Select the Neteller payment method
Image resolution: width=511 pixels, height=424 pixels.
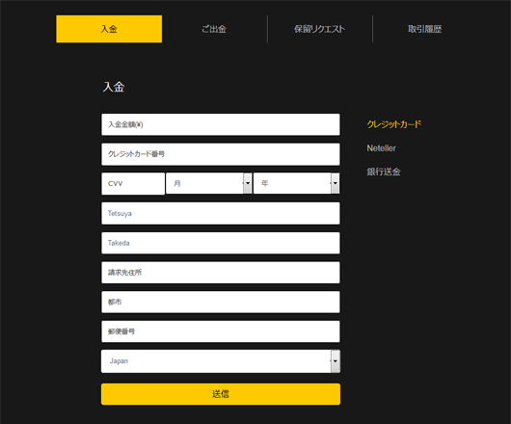pyautogui.click(x=381, y=148)
